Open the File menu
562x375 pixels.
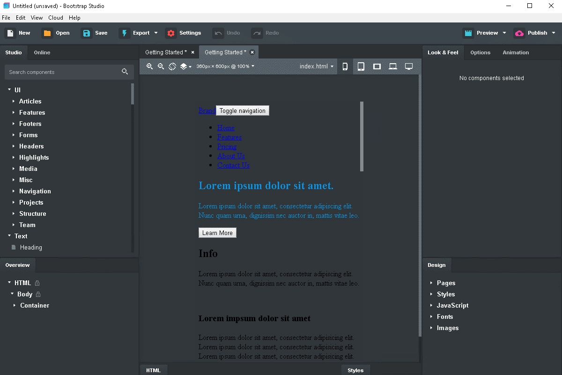coord(6,18)
